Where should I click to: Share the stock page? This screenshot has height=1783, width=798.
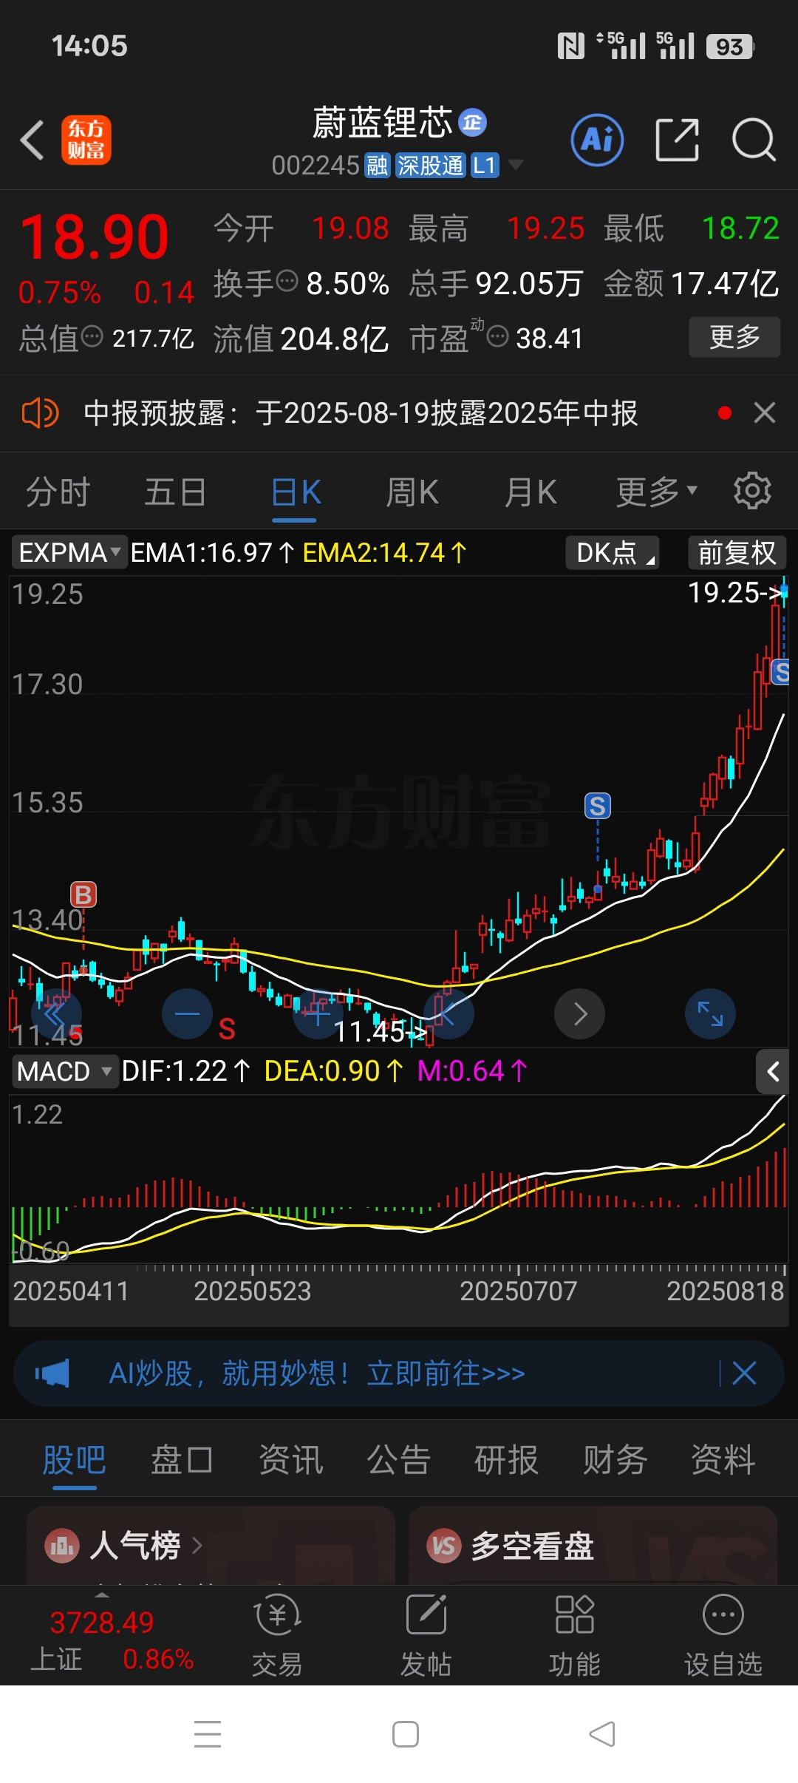tap(677, 140)
